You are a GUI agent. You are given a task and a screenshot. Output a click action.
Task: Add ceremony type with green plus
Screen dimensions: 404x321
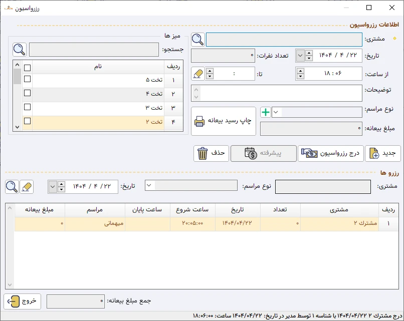pos(265,112)
